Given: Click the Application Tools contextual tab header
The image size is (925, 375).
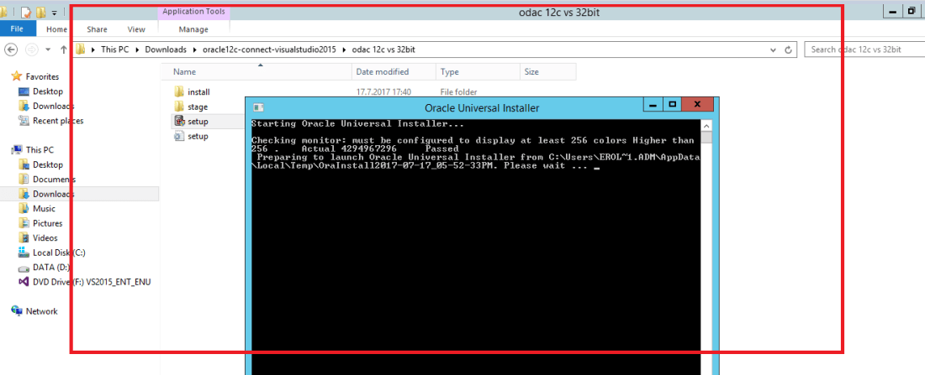Looking at the screenshot, I should click(193, 11).
